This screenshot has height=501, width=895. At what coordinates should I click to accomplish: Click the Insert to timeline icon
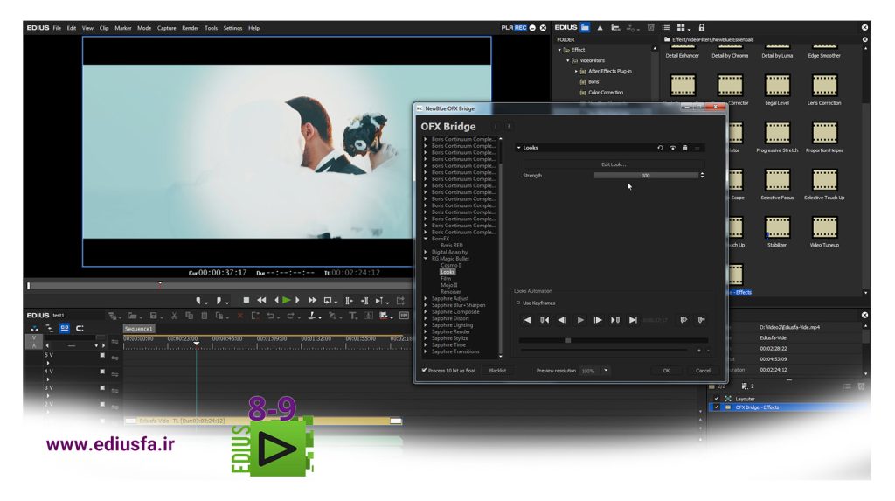(x=349, y=301)
